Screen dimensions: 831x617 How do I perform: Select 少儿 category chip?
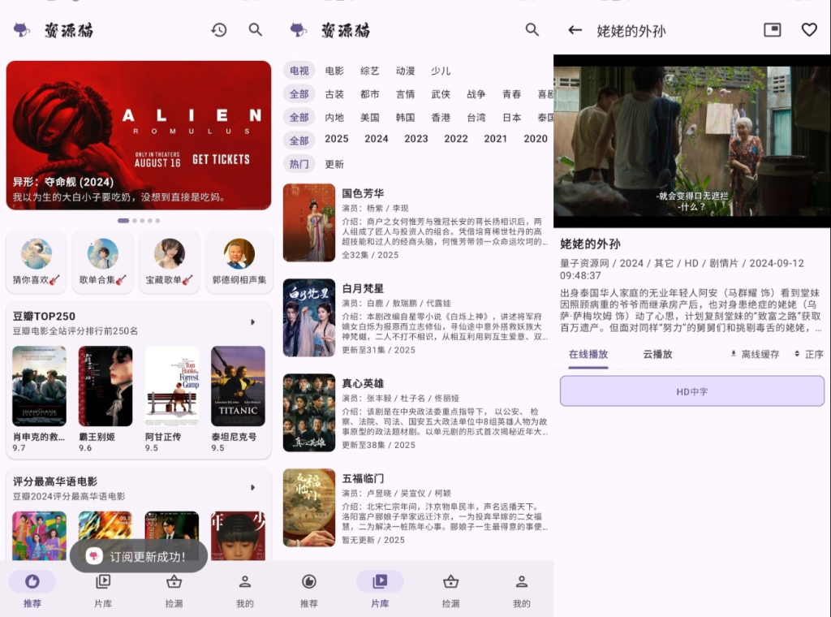point(441,71)
